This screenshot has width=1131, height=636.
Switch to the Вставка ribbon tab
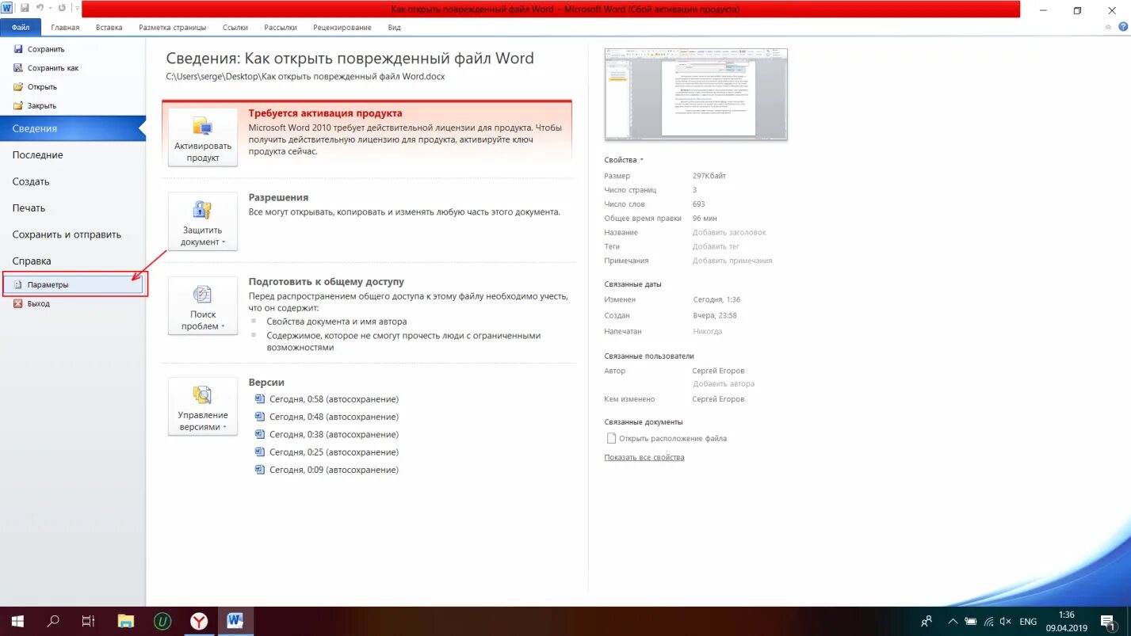point(109,27)
